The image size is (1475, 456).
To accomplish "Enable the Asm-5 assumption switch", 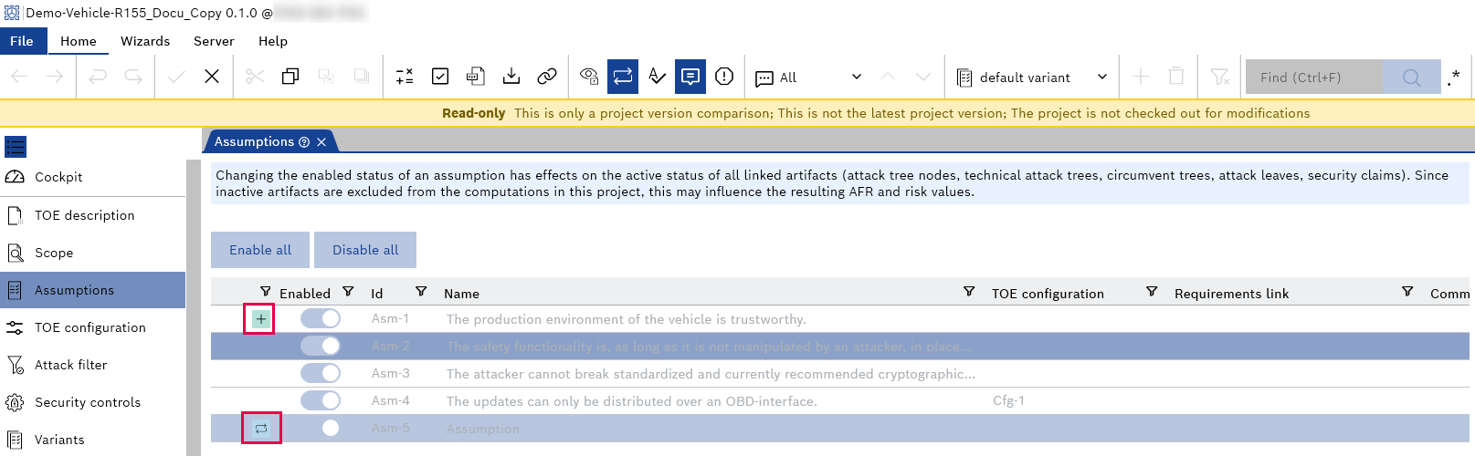I will pyautogui.click(x=321, y=428).
